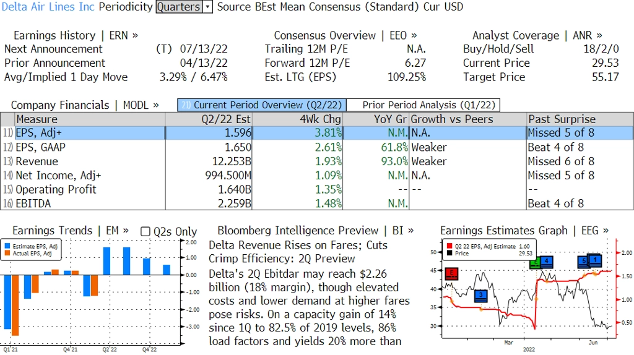
Task: Select event marker 5 on estimates graph
Action: (x=583, y=262)
